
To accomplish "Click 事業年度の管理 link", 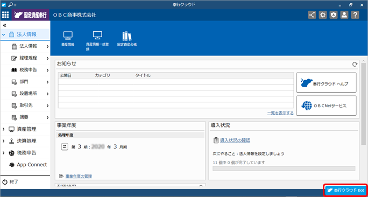I will 79,176.
